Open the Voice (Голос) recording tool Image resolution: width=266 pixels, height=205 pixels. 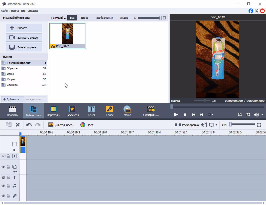pos(110,111)
